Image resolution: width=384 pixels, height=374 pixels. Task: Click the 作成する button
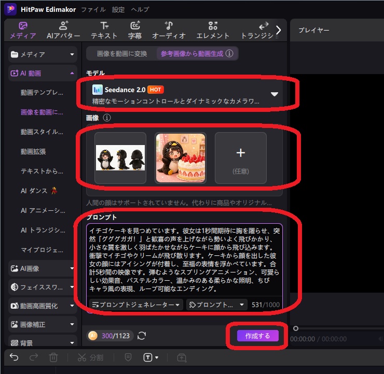pyautogui.click(x=257, y=336)
